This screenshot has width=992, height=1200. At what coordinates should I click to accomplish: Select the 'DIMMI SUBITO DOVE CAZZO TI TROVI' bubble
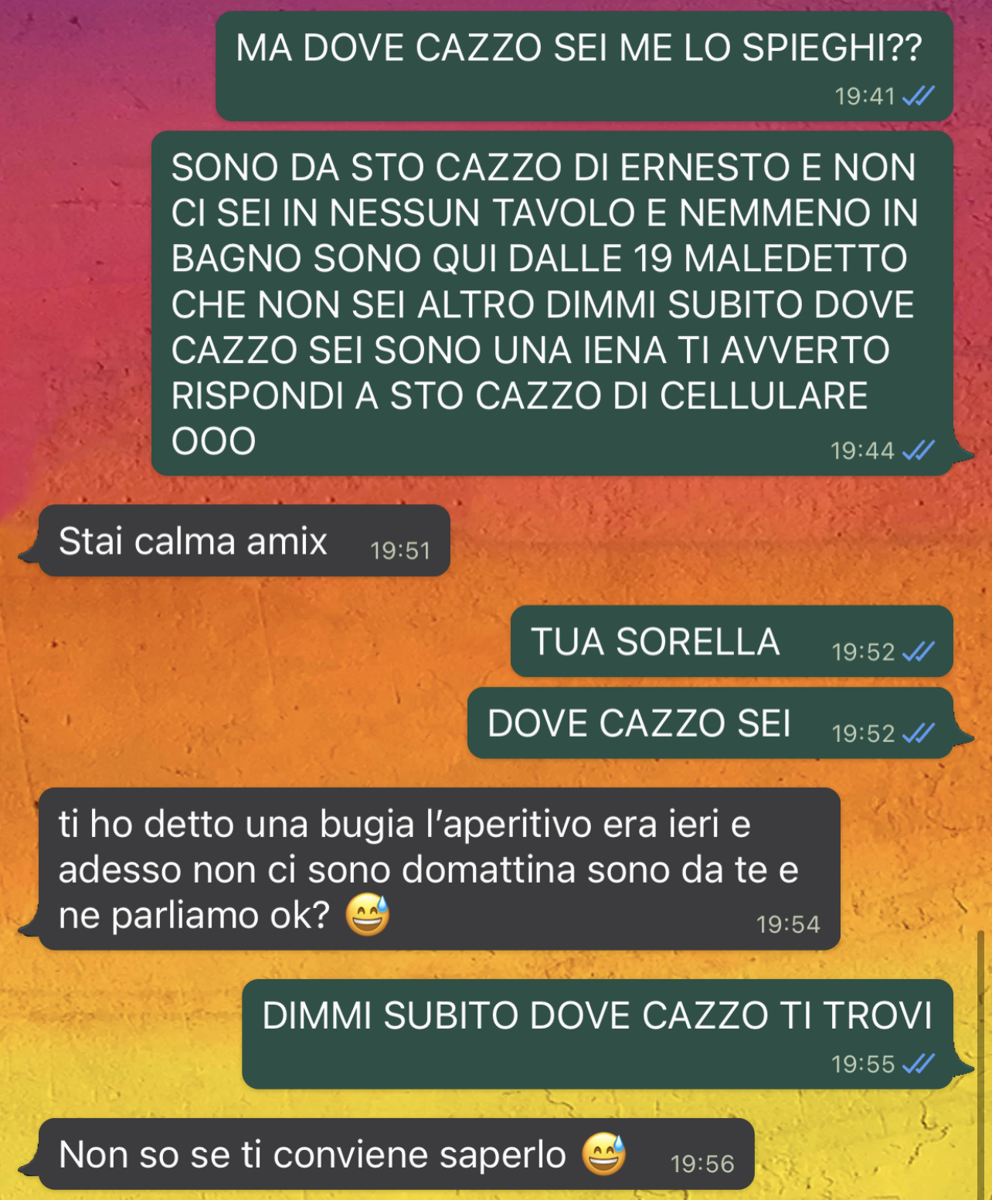(x=597, y=1034)
